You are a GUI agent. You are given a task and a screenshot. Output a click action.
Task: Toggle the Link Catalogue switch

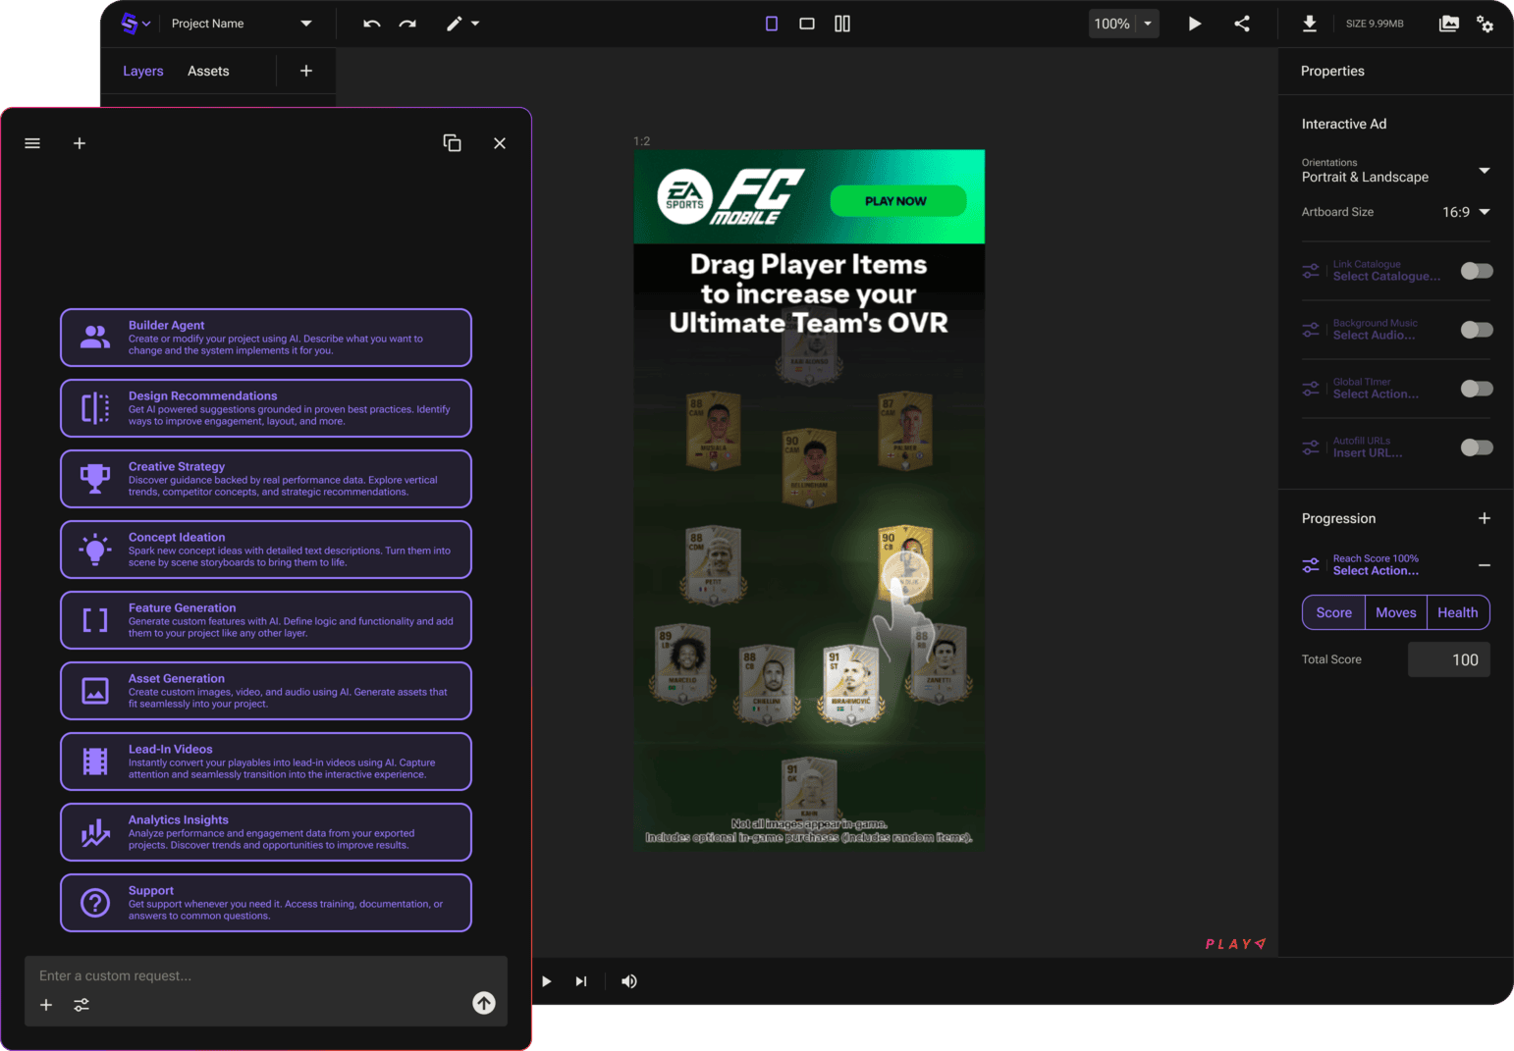point(1477,271)
